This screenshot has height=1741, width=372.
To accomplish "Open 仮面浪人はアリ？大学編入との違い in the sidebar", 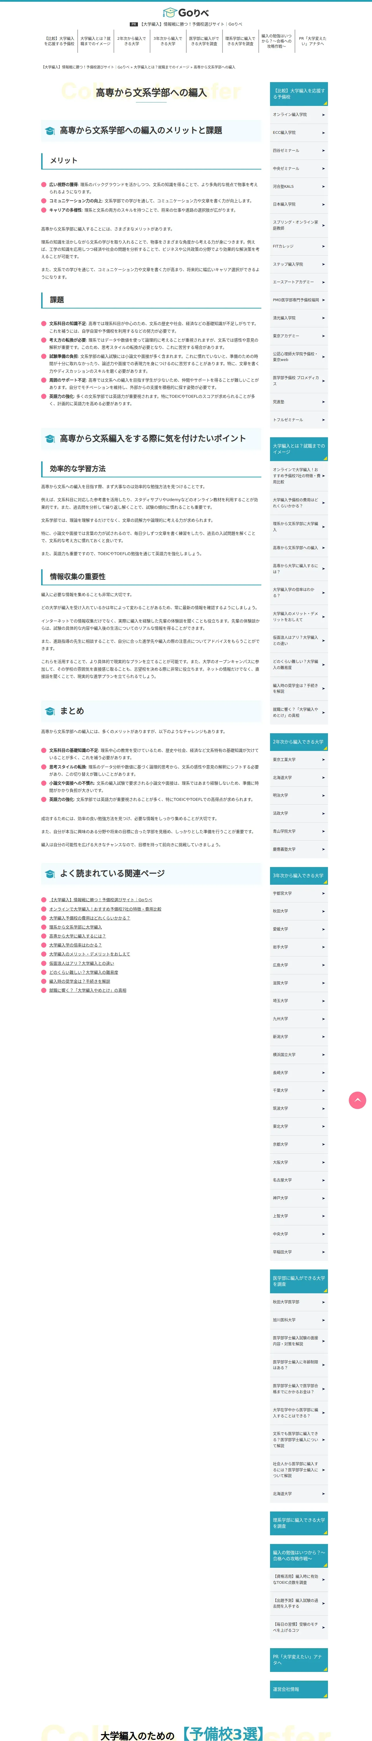I will [x=298, y=640].
